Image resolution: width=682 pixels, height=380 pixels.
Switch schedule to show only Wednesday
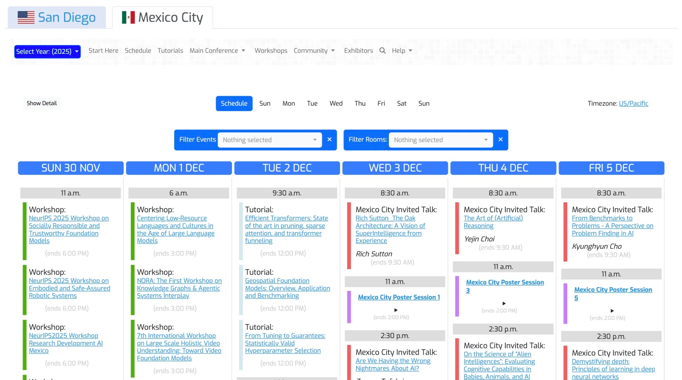pyautogui.click(x=336, y=103)
